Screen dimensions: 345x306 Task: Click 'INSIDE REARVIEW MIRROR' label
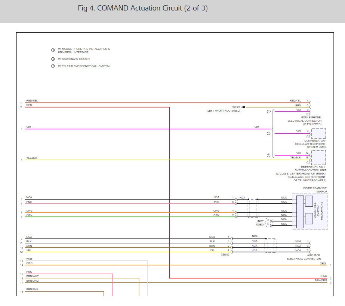coord(315,190)
